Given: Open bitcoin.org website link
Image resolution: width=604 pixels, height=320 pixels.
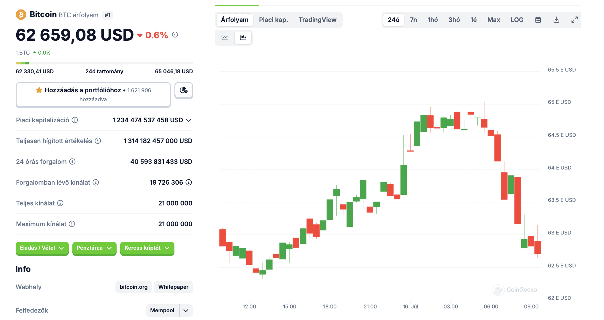Looking at the screenshot, I should pyautogui.click(x=133, y=287).
